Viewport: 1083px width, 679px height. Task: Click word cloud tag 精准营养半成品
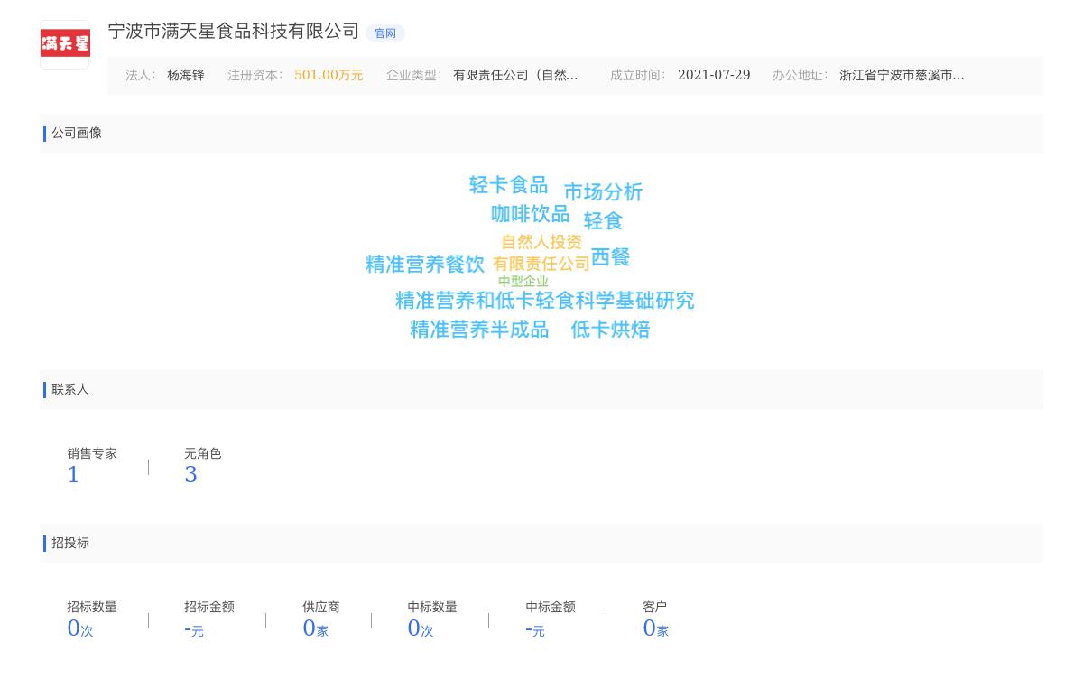[479, 330]
